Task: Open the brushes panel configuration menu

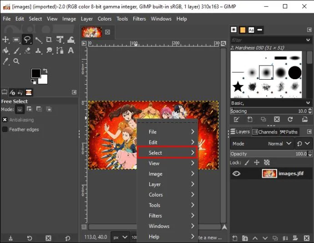Action: click(x=309, y=30)
